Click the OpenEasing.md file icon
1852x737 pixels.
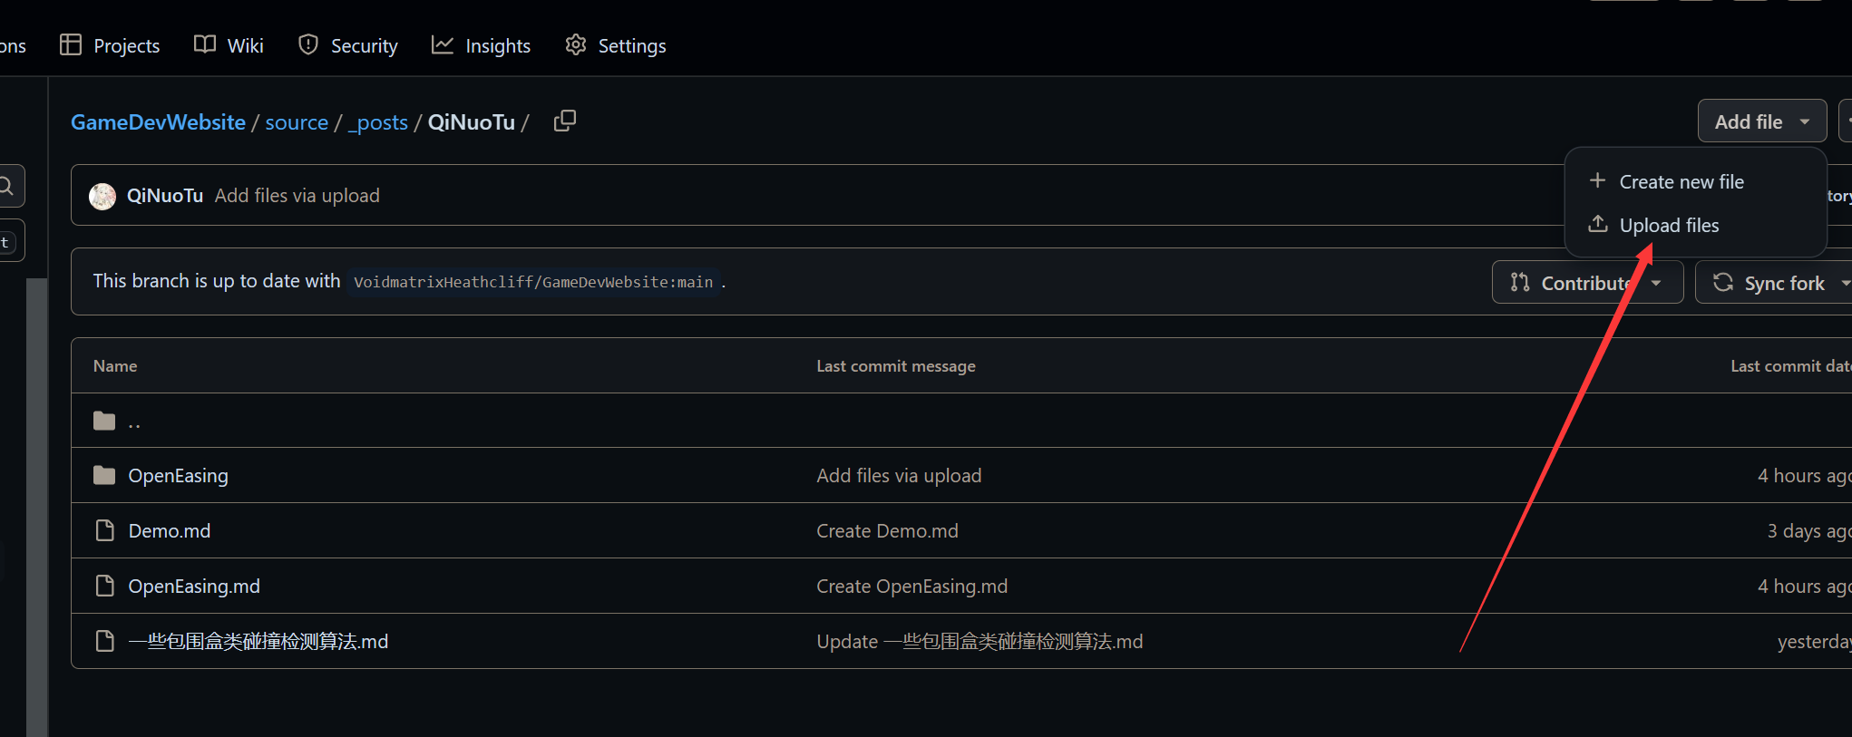(105, 586)
